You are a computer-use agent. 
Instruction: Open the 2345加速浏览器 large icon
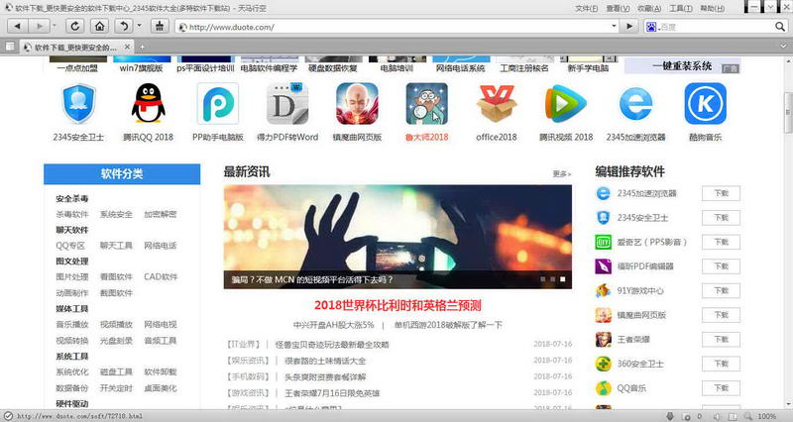click(635, 104)
